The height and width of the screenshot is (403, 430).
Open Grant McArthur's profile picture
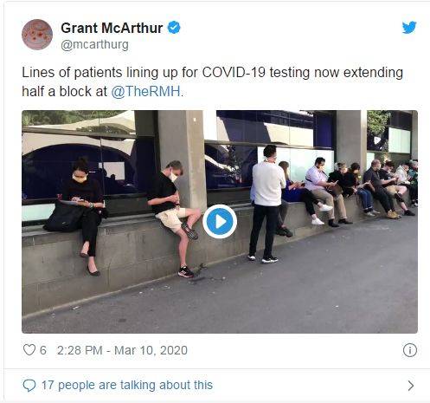37,35
